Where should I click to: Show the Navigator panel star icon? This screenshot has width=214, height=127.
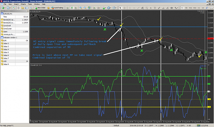23,8
